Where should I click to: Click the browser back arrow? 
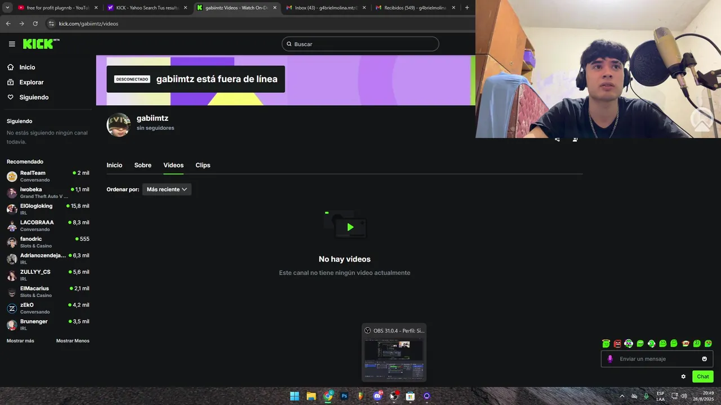click(8, 24)
